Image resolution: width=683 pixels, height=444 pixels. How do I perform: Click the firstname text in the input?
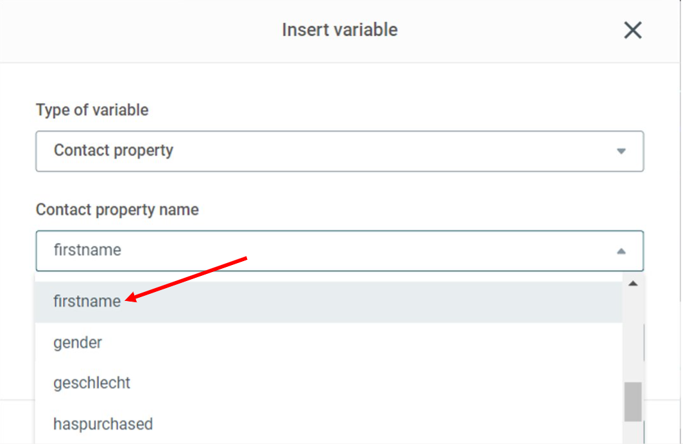click(x=87, y=250)
